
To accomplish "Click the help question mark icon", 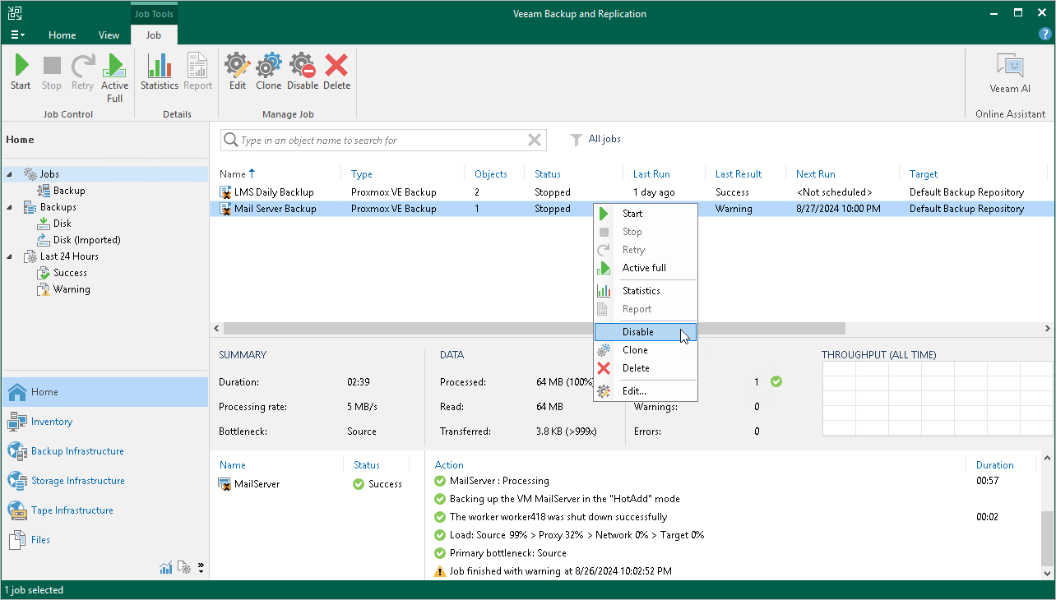I will click(x=1044, y=35).
